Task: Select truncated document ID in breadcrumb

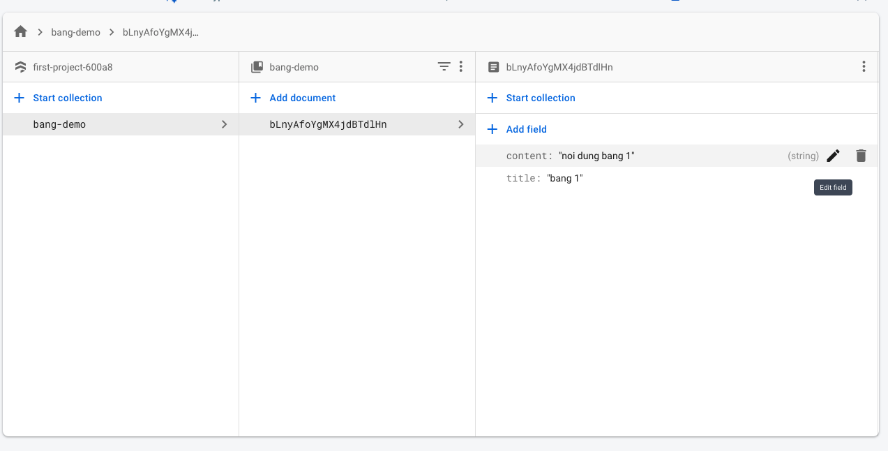Action: 160,32
